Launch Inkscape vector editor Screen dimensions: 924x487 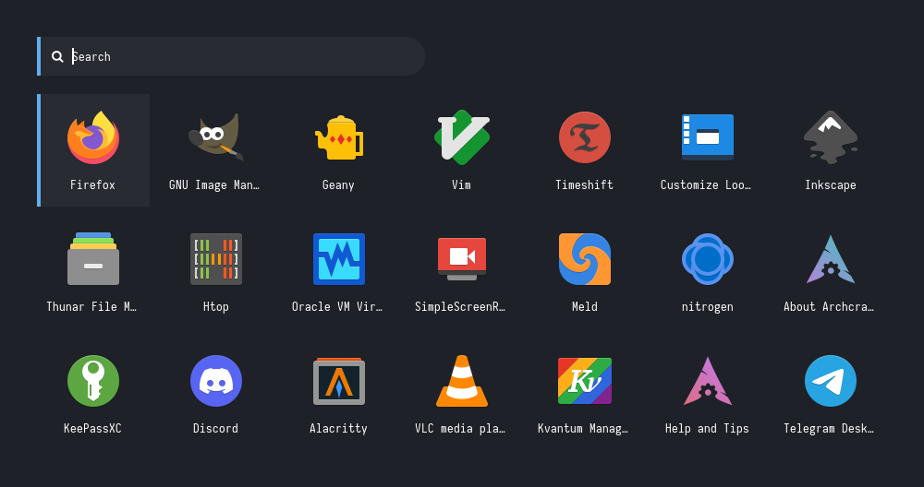[x=830, y=138]
